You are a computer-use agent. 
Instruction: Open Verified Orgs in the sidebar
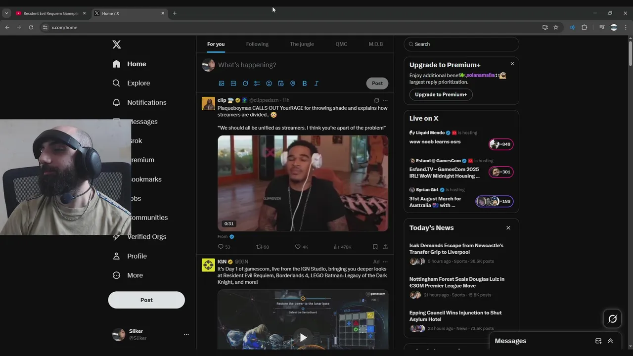146,237
